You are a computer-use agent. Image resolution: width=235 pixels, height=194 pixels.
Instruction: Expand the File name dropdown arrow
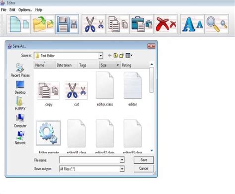coord(122,160)
